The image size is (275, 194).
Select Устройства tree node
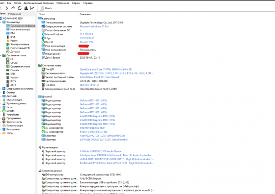(x=13, y=115)
